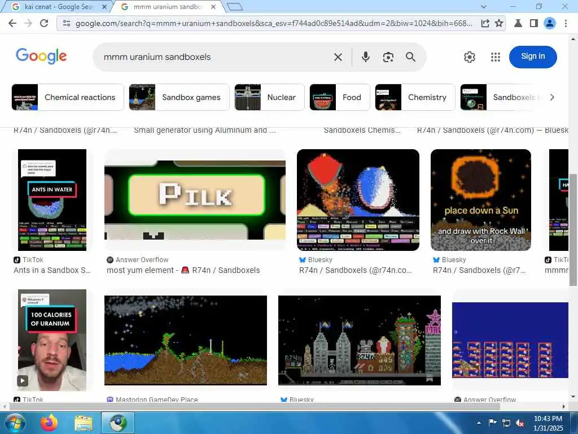The width and height of the screenshot is (578, 434).
Task: Show hidden tray icons arrow
Action: [x=479, y=423]
